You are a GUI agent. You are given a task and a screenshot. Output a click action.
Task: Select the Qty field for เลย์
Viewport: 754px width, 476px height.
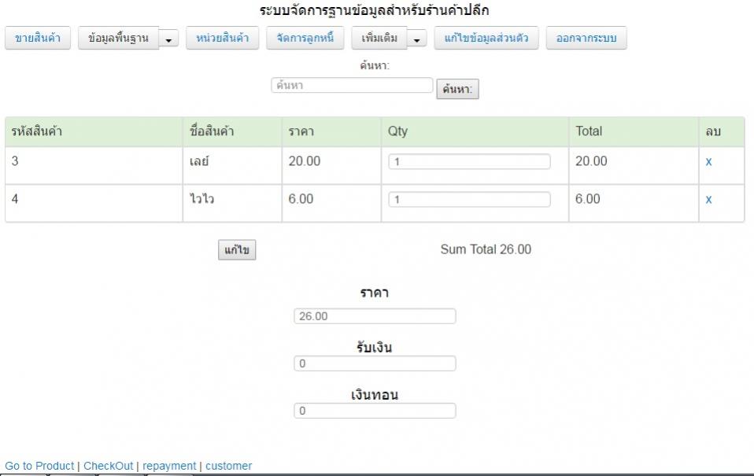point(469,161)
